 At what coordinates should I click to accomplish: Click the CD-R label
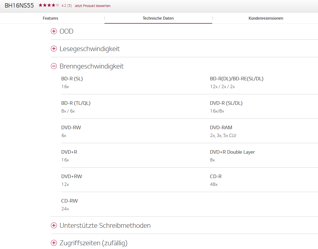tap(216, 176)
